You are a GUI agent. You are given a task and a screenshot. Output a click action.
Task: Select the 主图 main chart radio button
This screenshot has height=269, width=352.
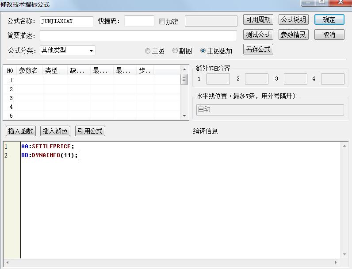tap(148, 51)
